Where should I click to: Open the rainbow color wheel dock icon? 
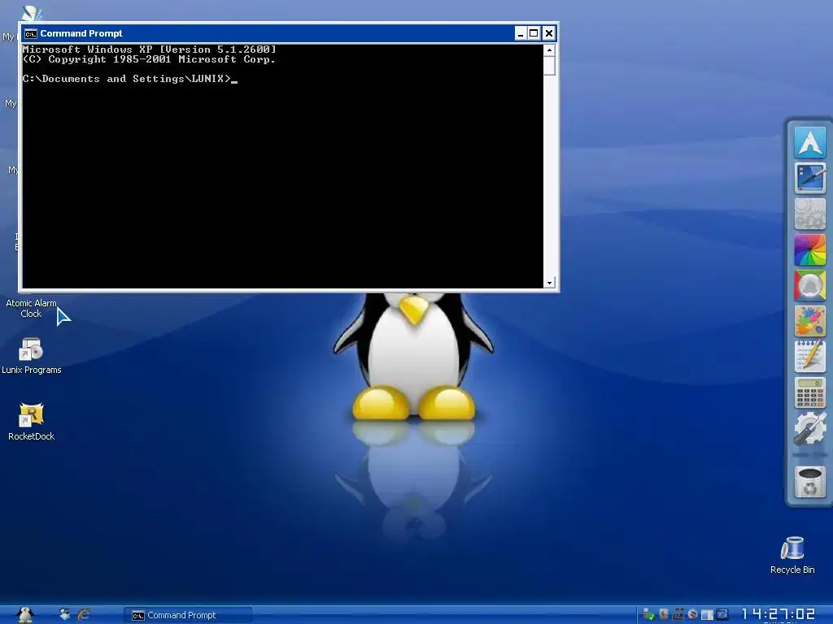tap(809, 249)
